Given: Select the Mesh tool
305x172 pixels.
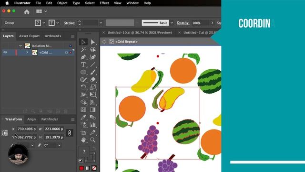Looking at the screenshot, I should click(x=83, y=110).
